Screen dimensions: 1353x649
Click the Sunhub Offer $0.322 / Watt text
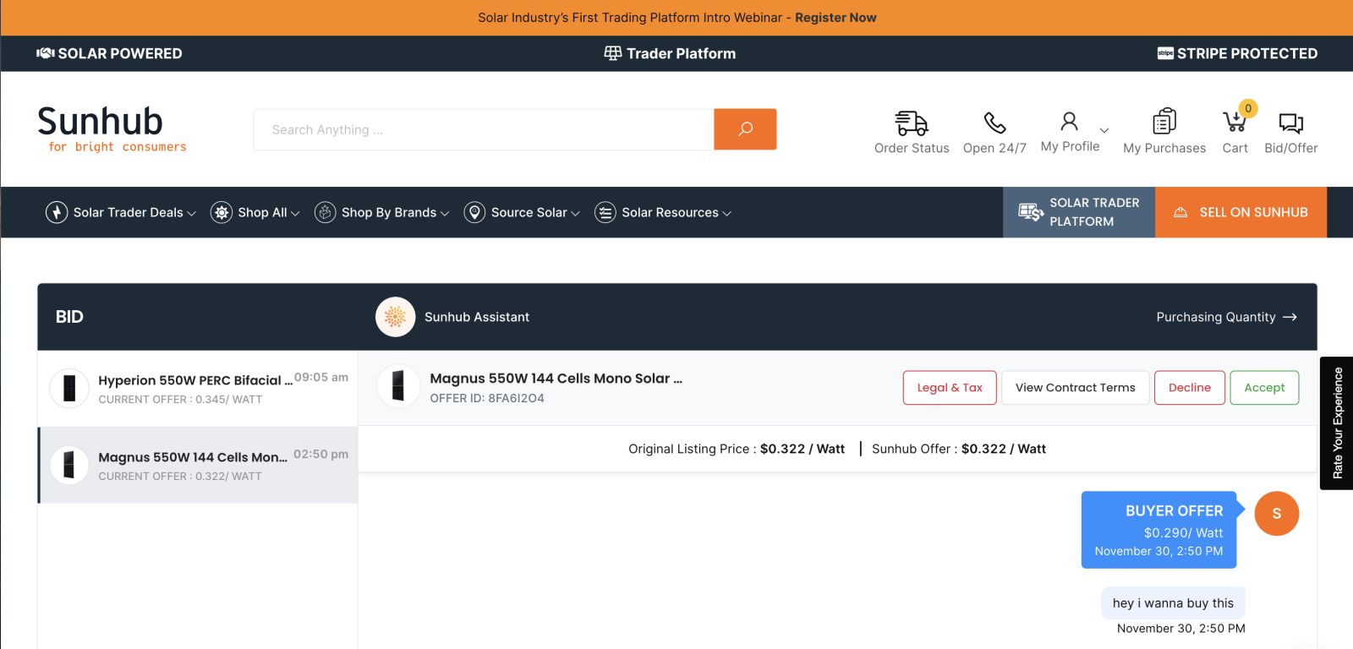959,449
